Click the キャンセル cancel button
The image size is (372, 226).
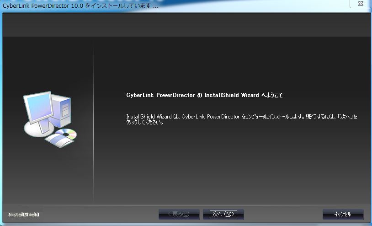point(343,214)
